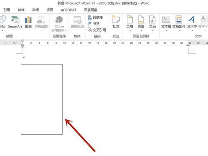
Task: Click the ruler at mark 20
Action: pyautogui.click(x=106, y=43)
